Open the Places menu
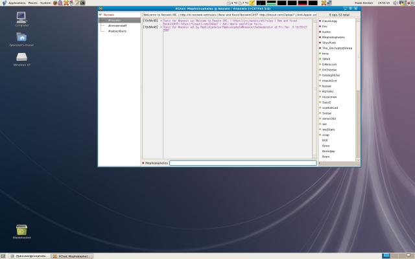The height and width of the screenshot is (259, 415). (33, 3)
